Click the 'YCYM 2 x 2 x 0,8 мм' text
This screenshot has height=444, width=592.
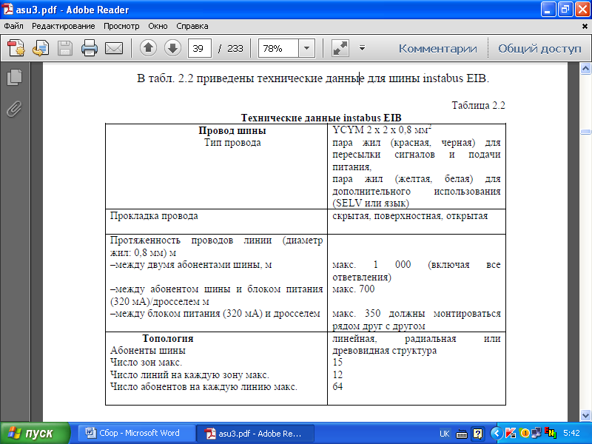[x=382, y=130]
